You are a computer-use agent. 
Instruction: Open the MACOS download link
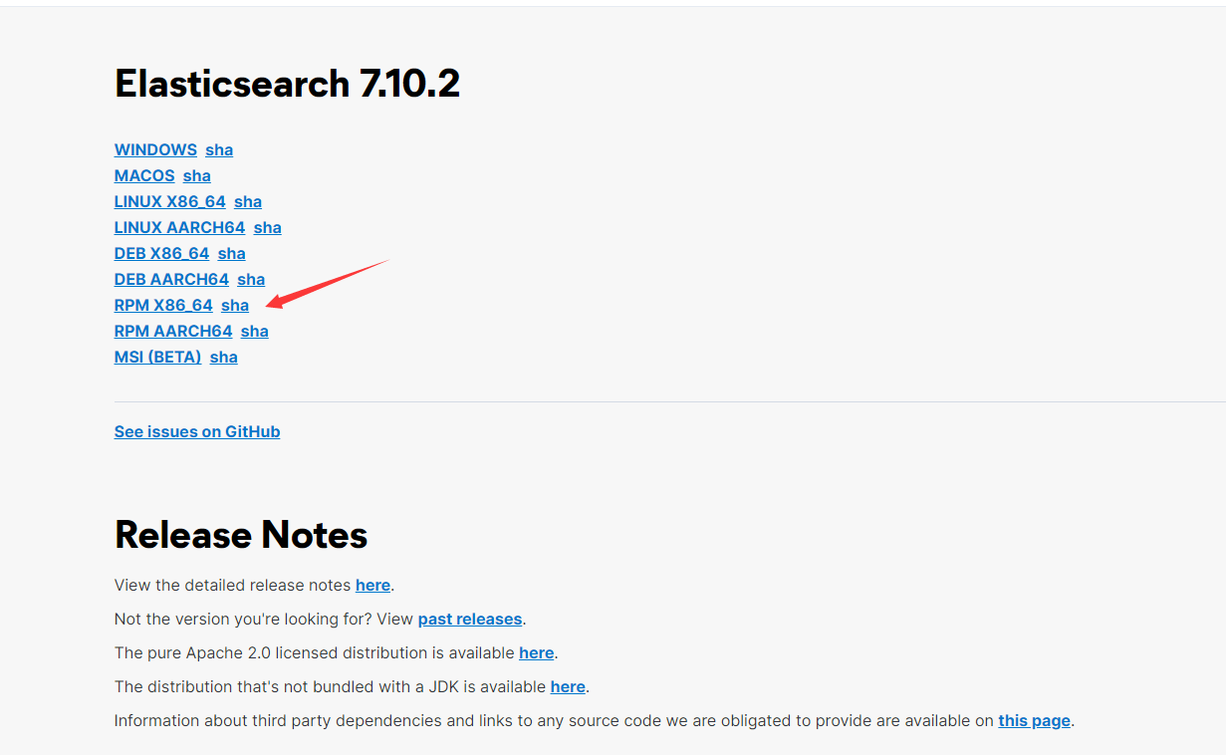point(143,175)
